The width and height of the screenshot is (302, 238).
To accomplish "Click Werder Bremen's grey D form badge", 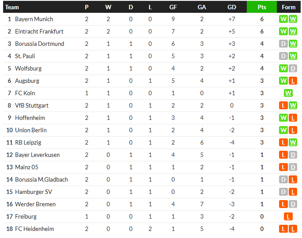I will (293, 204).
